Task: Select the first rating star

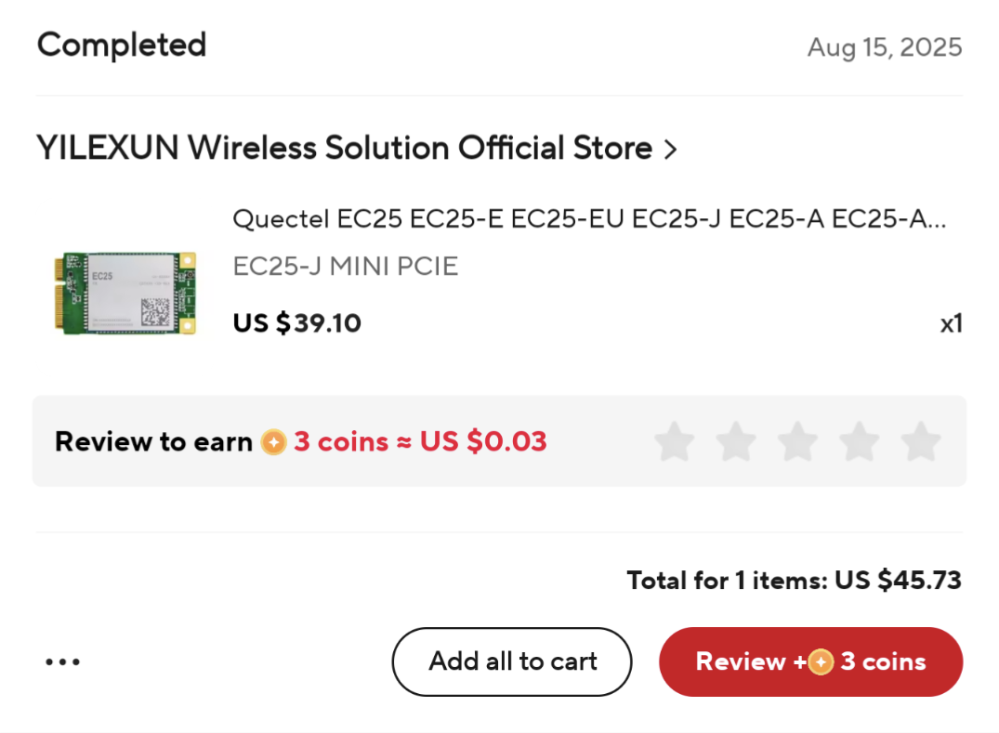Action: point(674,442)
